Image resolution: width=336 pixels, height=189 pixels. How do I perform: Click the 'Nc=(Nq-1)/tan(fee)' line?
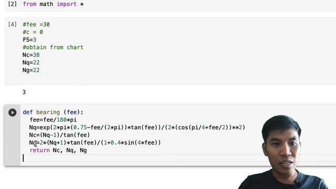(x=59, y=135)
